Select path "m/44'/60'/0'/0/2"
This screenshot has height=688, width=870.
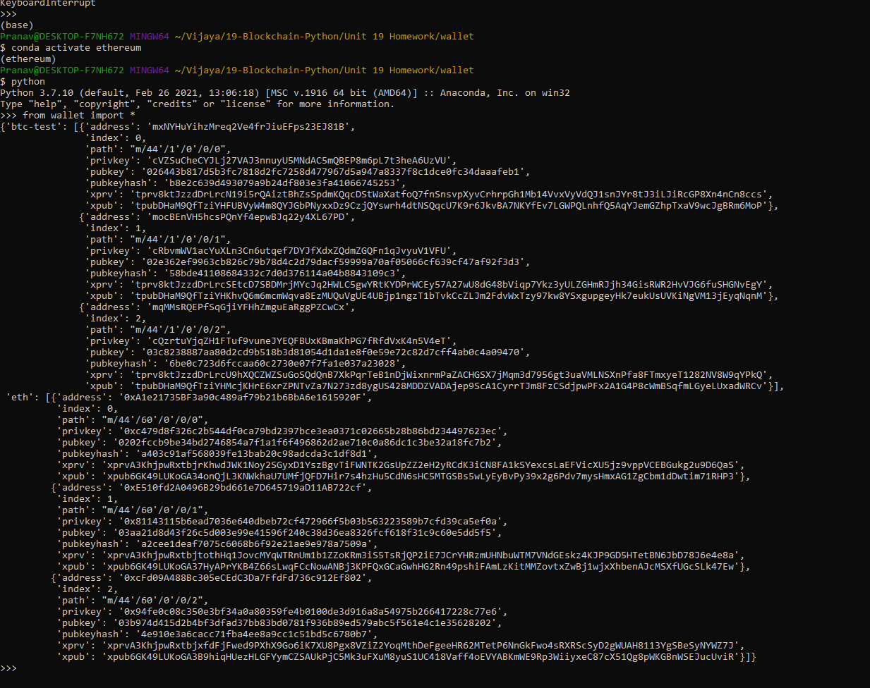click(152, 601)
